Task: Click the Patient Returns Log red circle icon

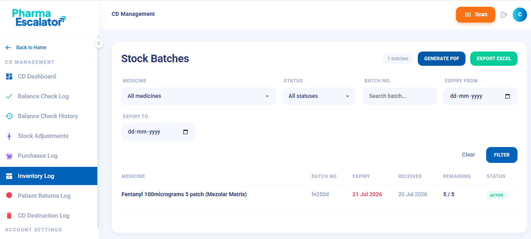Action: [9, 195]
